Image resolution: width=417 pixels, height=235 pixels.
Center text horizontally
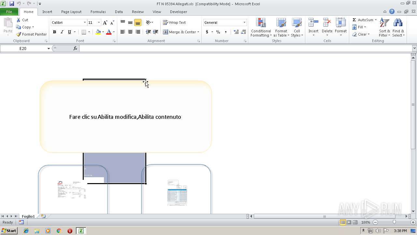click(130, 32)
